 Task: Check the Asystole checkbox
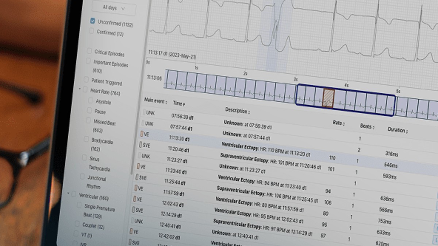(x=91, y=100)
